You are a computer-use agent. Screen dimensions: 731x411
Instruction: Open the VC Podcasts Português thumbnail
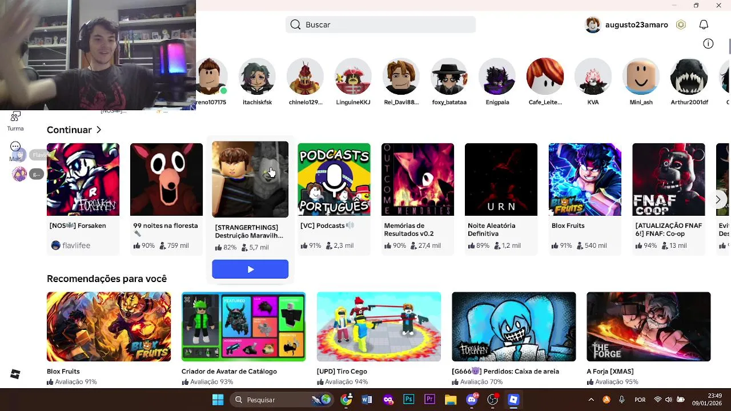[334, 179]
